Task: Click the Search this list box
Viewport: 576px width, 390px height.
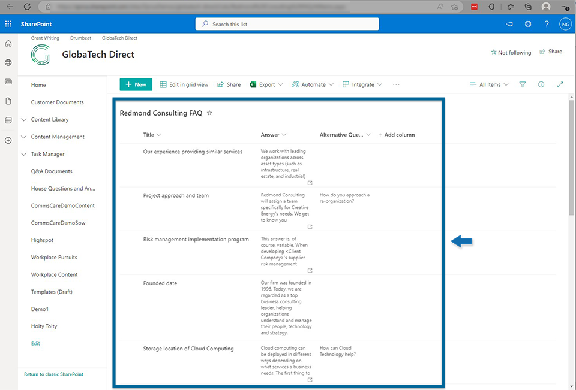Action: (287, 24)
